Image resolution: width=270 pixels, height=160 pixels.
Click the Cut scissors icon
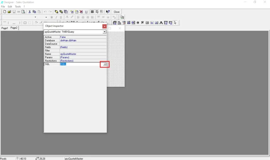[29, 12]
